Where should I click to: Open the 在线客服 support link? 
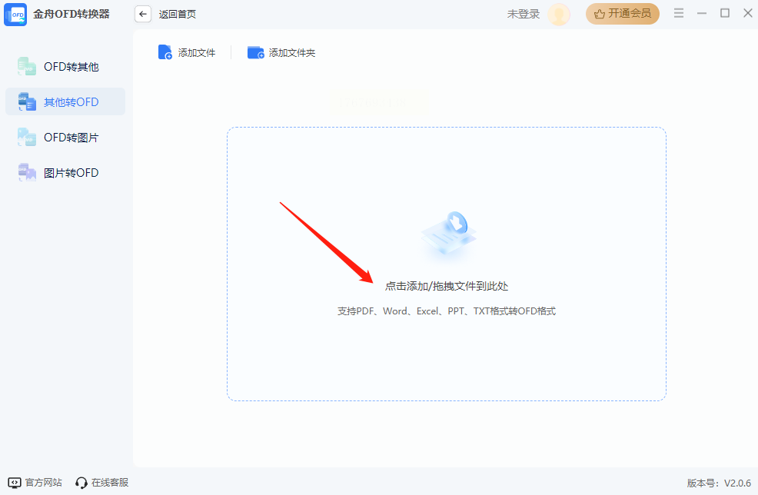110,483
